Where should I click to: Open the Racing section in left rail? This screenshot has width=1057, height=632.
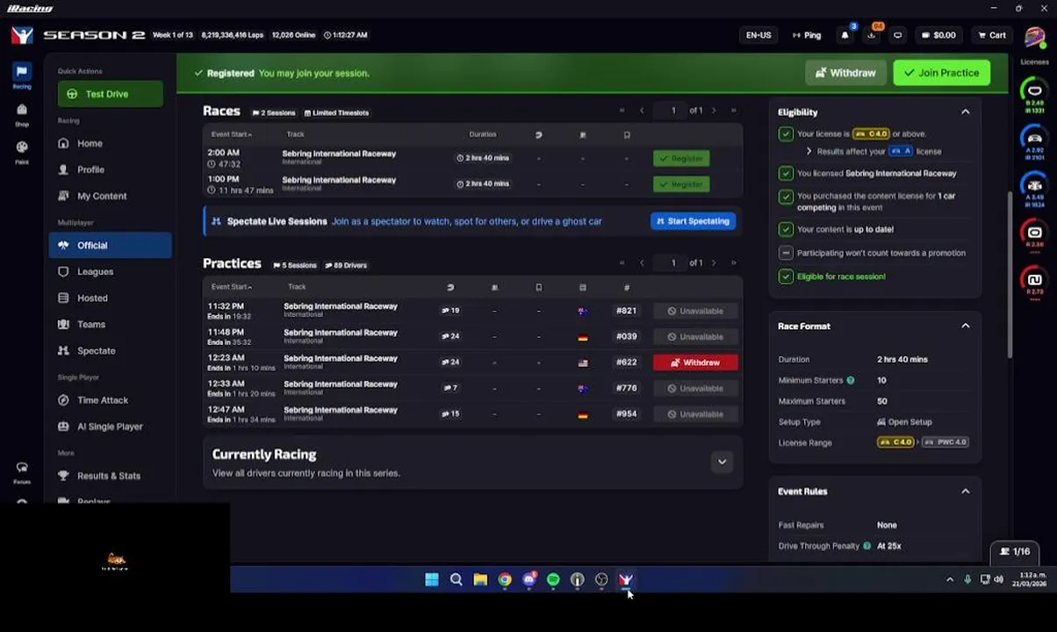click(x=22, y=75)
